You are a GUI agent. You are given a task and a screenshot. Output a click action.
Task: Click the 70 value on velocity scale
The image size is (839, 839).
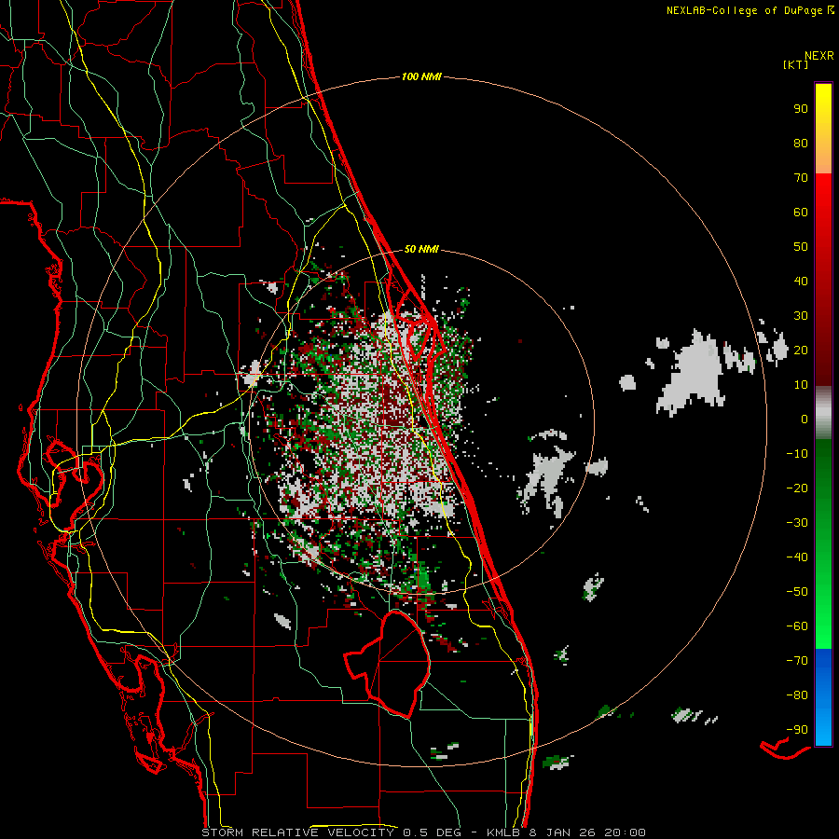pos(801,178)
